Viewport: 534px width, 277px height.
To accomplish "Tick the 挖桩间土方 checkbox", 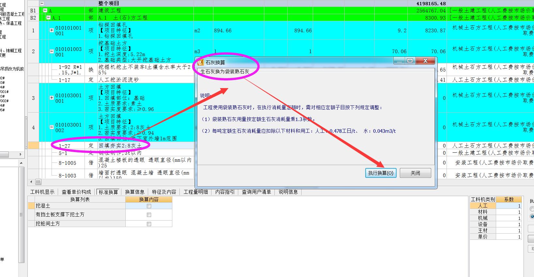I will pyautogui.click(x=149, y=224).
